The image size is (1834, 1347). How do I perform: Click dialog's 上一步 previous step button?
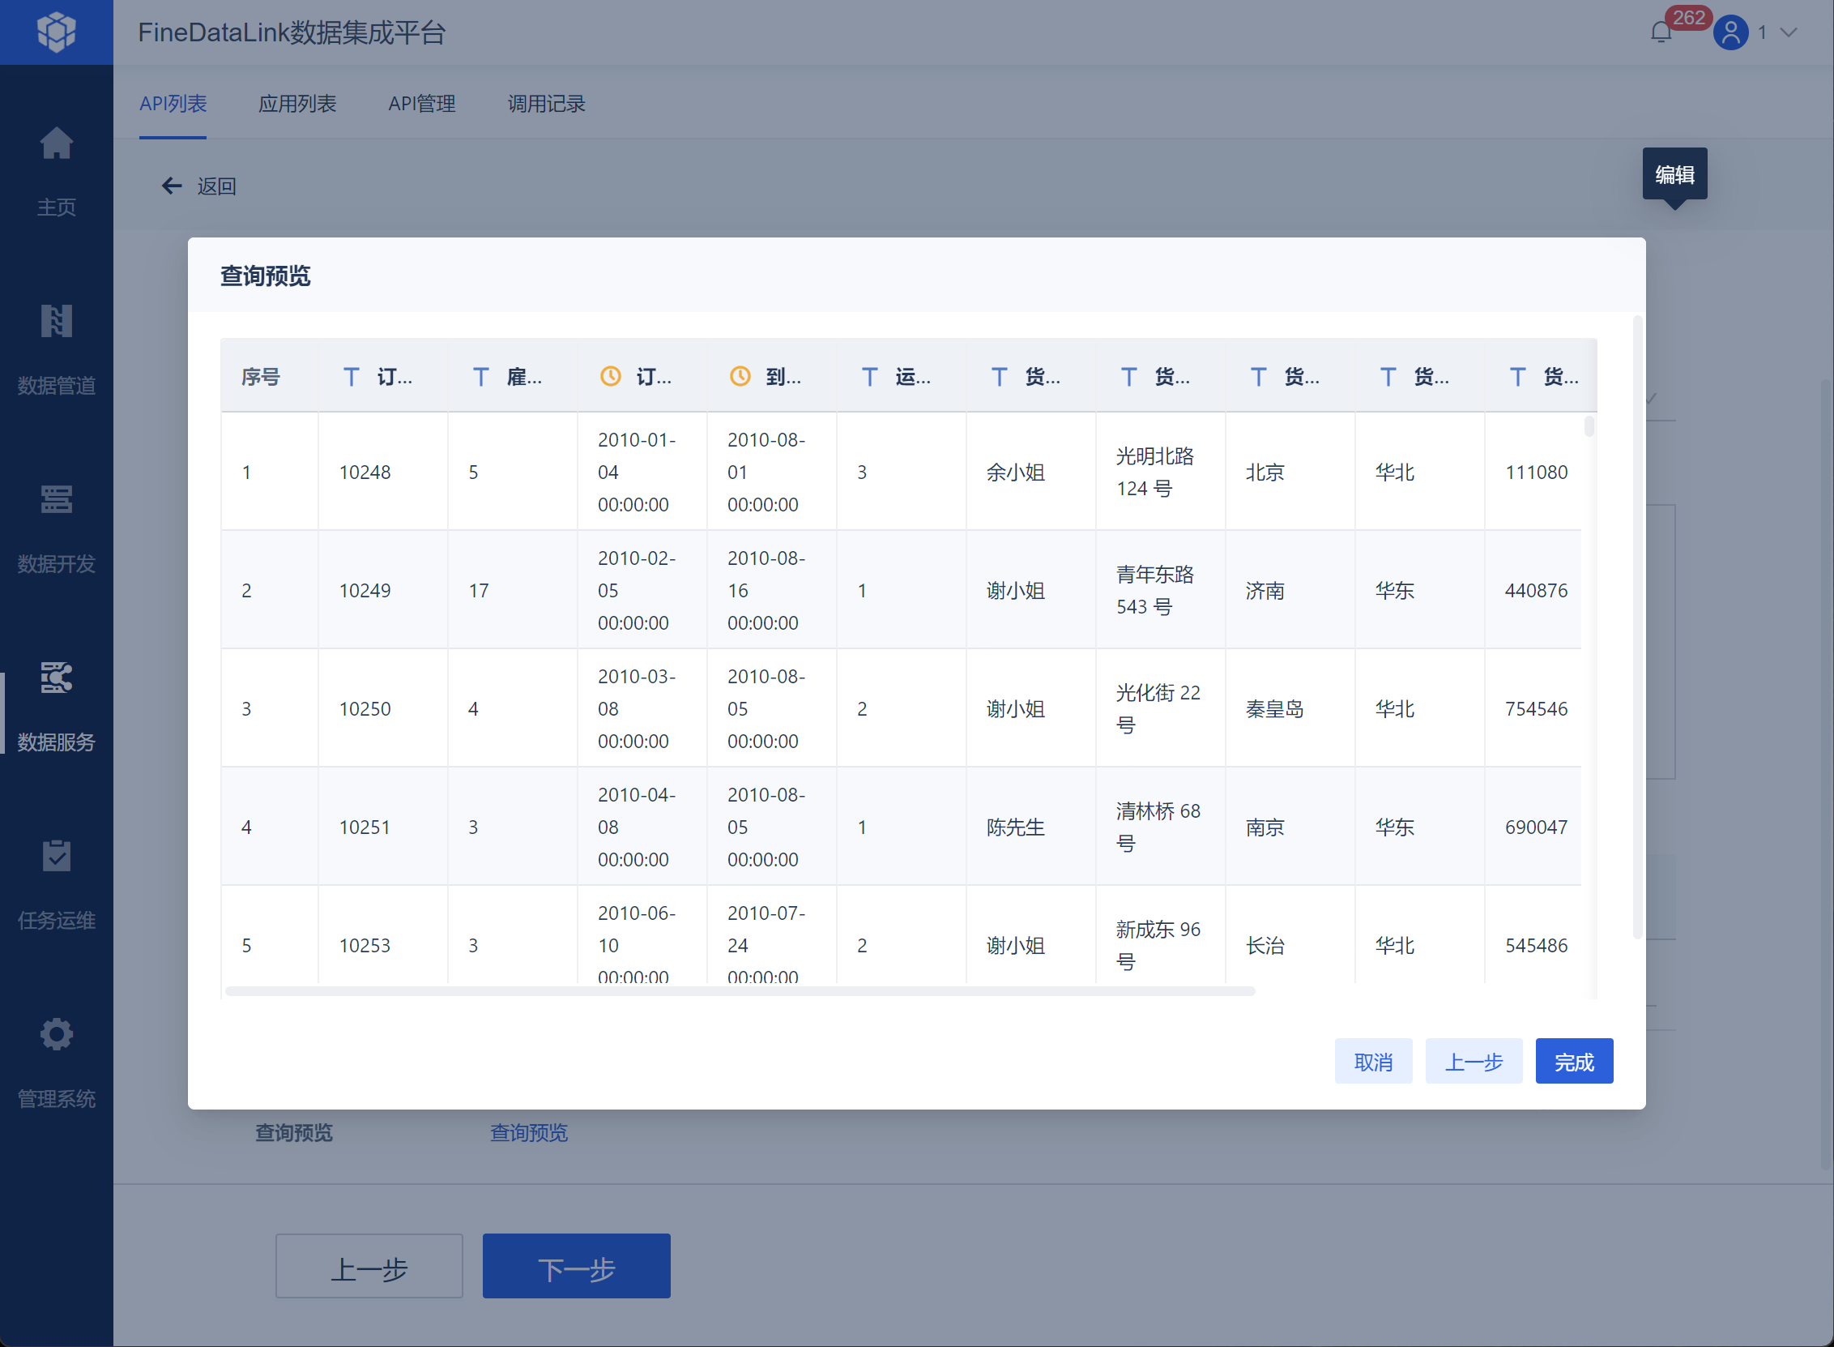1473,1061
